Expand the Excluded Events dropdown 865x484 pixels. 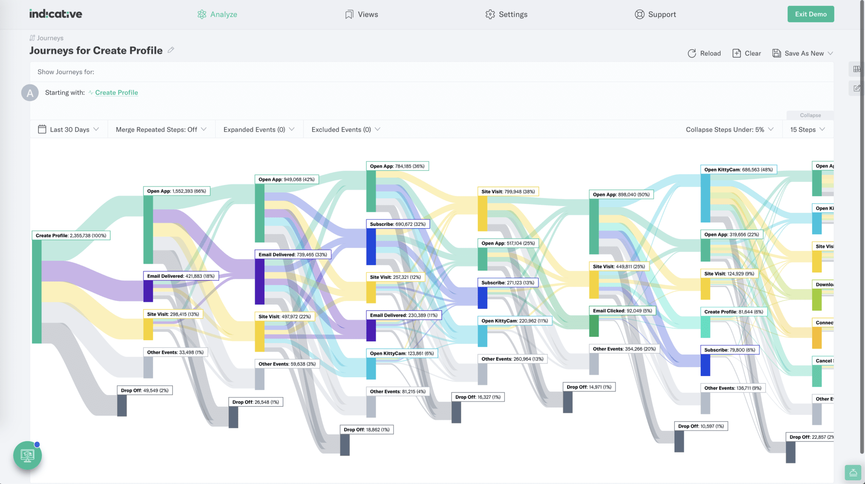click(x=345, y=129)
